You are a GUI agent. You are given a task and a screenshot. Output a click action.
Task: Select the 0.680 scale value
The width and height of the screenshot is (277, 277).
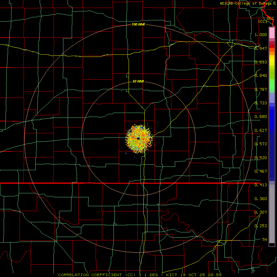261,117
